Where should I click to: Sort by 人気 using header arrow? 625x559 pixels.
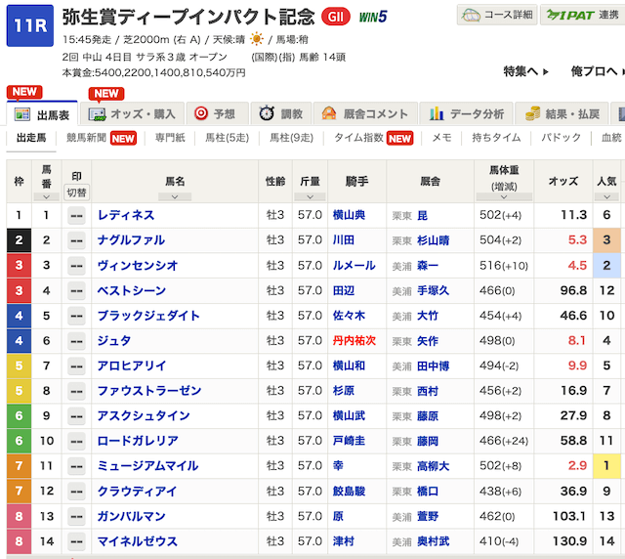tap(606, 196)
